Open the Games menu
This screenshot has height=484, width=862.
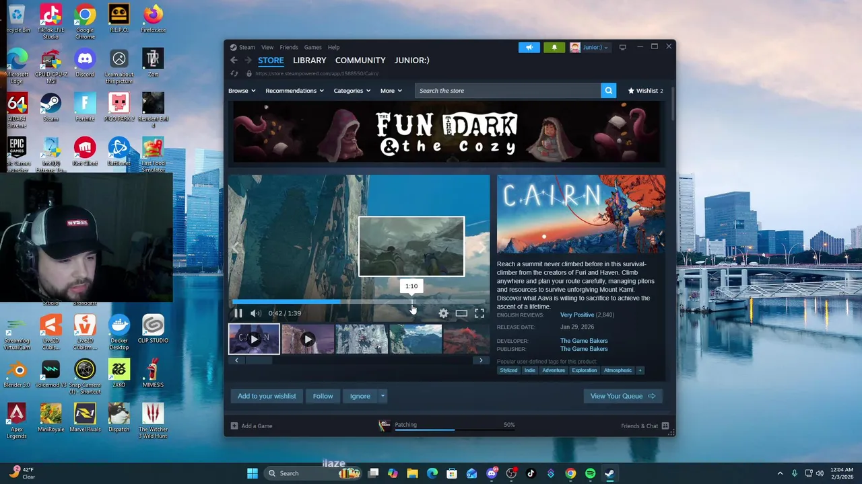312,47
